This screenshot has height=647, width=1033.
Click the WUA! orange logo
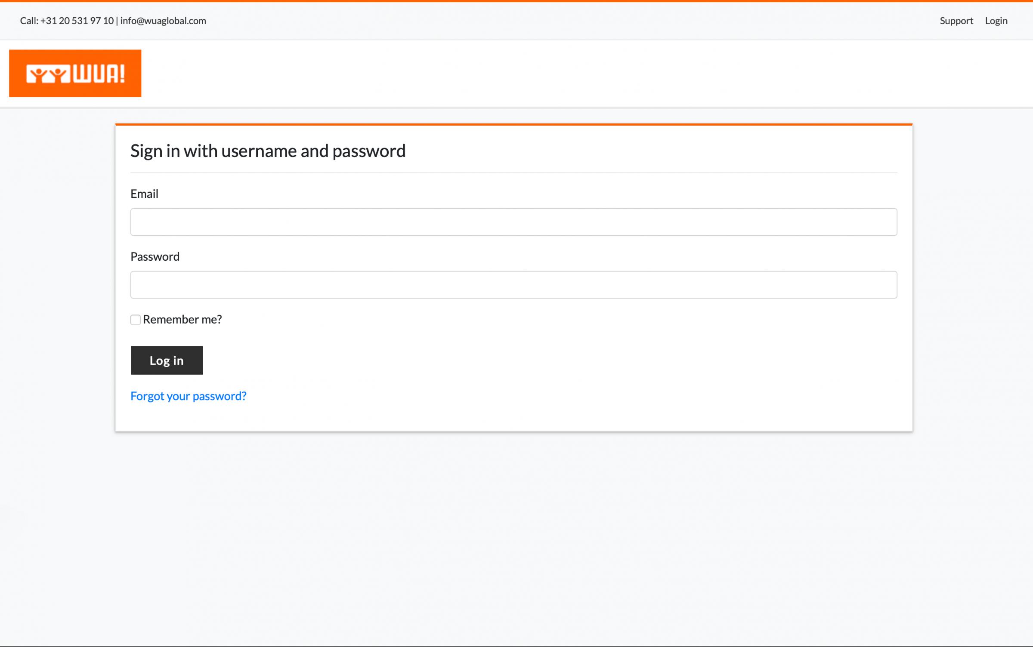pyautogui.click(x=75, y=73)
